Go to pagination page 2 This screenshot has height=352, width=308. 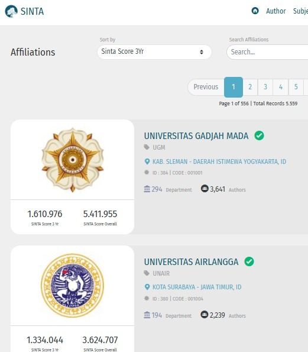(x=250, y=87)
